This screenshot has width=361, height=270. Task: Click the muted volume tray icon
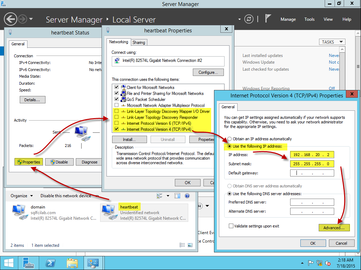pos(328,263)
